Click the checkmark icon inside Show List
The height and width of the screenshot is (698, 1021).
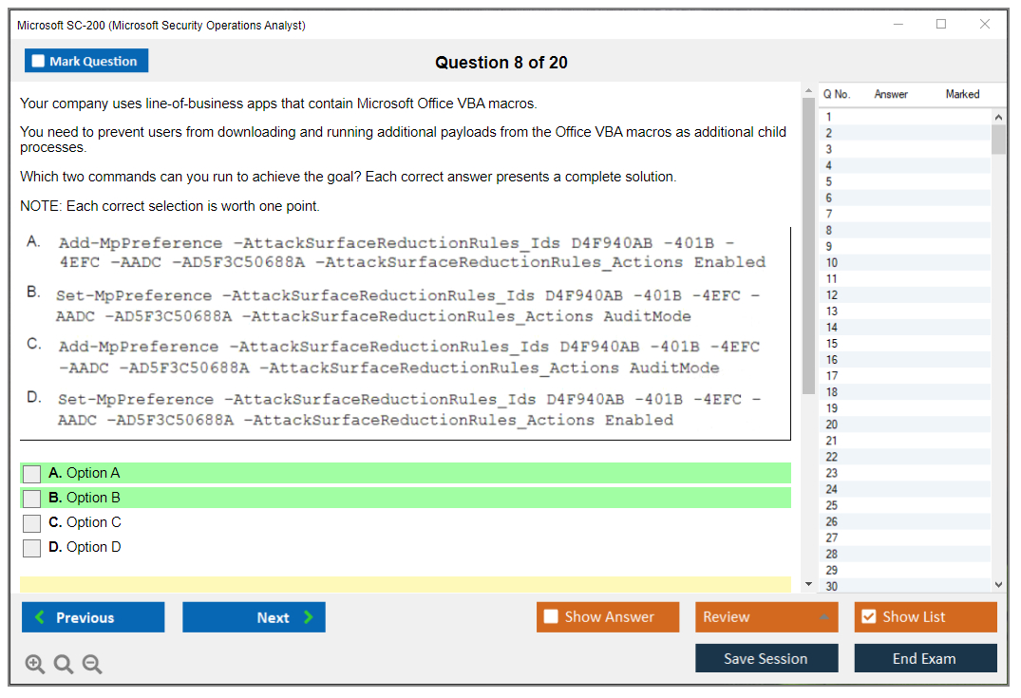point(869,616)
